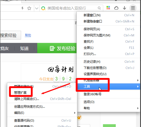Choose 创建应用快捷方式(S)... in submenu
The image size is (141, 127).
(x=42, y=107)
